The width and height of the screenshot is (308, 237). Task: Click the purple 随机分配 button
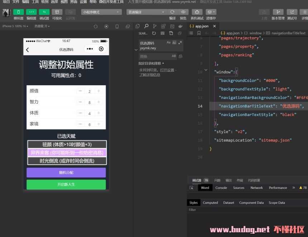click(x=66, y=173)
